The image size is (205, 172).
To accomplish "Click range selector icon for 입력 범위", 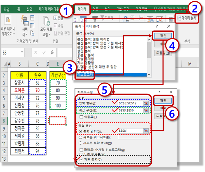I will pos(146,103).
